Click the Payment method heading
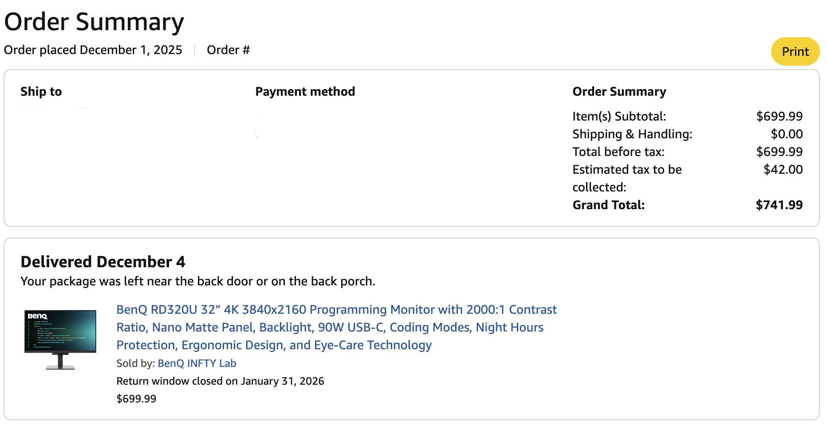Viewport: 827px width, 429px height. (305, 92)
